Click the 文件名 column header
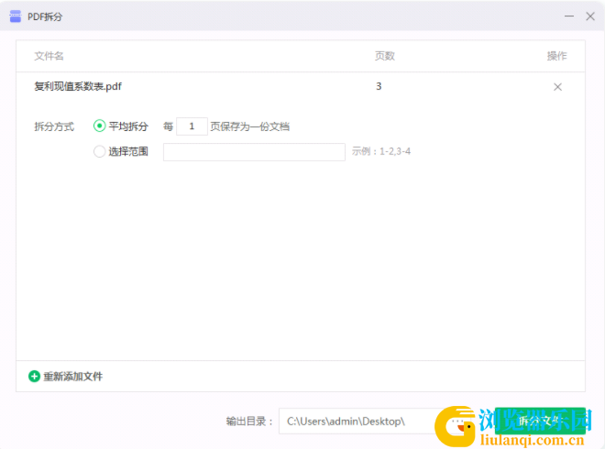The image size is (605, 449). 49,56
